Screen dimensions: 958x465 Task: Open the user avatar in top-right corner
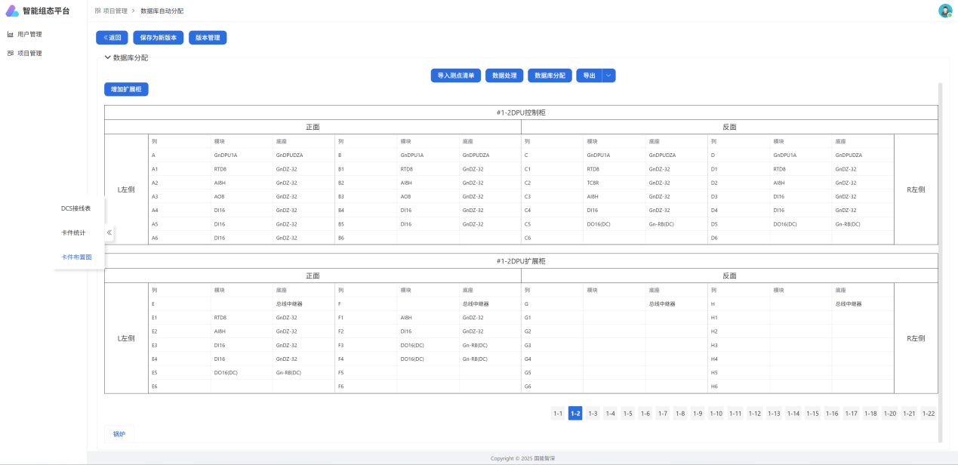[944, 11]
